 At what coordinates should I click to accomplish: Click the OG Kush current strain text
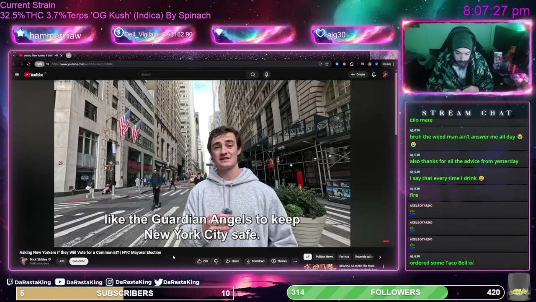pyautogui.click(x=106, y=16)
